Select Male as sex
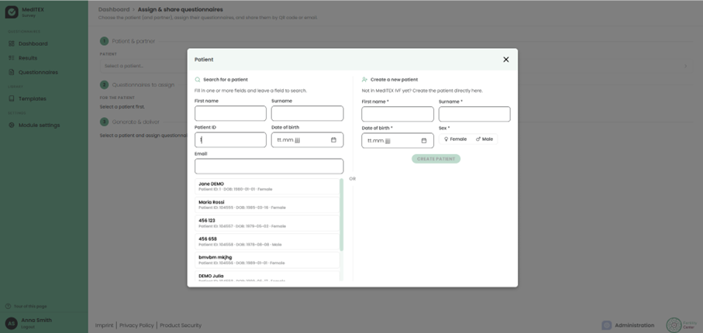 coord(484,139)
